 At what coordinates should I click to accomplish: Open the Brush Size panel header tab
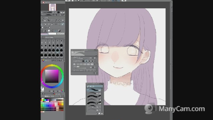[48, 37]
